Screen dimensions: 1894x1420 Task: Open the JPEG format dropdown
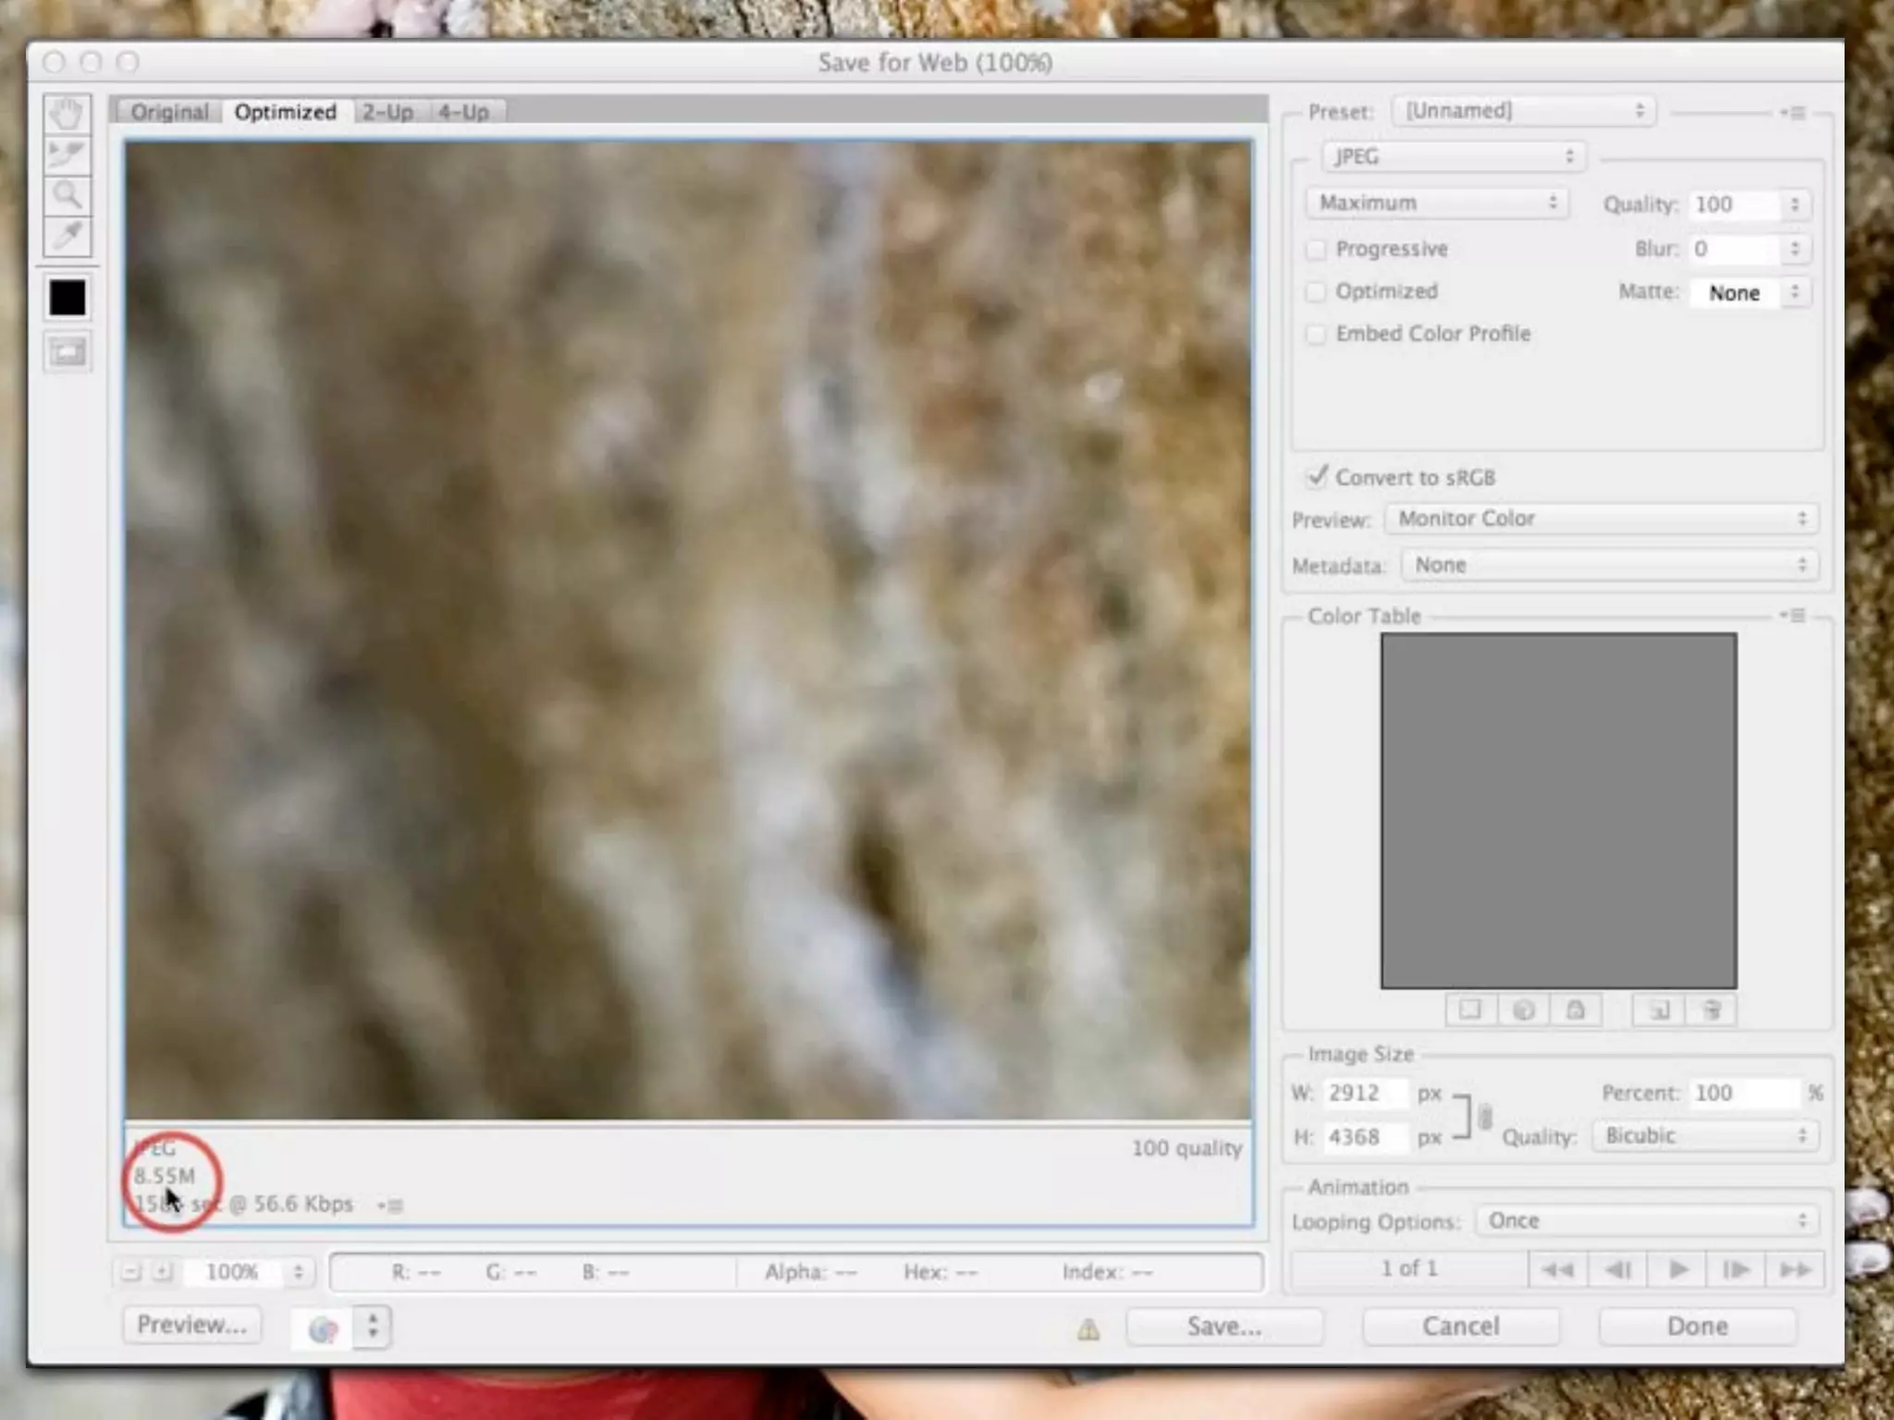tap(1454, 157)
